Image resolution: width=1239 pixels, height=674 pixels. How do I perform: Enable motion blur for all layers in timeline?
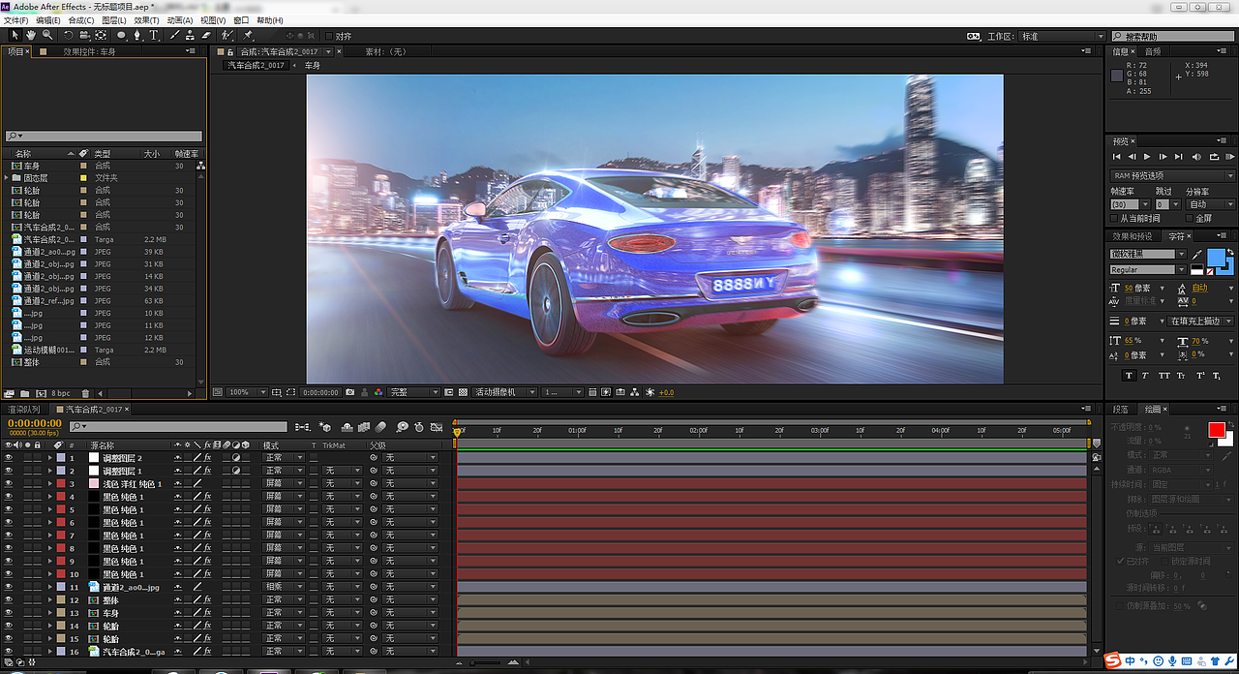click(x=381, y=426)
